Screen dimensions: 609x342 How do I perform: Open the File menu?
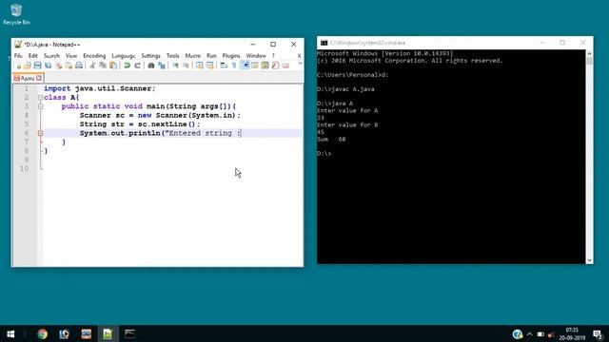18,56
